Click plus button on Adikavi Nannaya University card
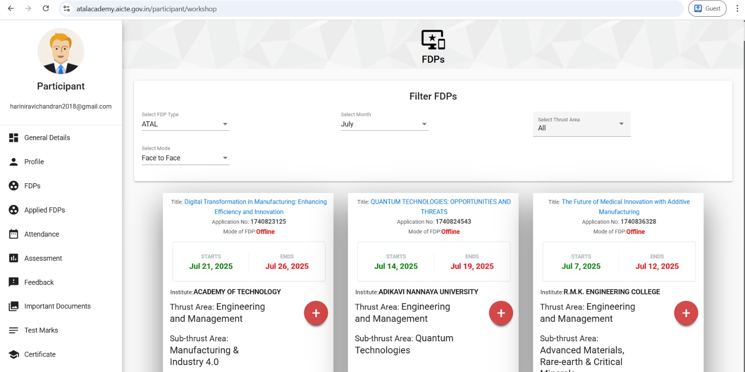 click(501, 313)
